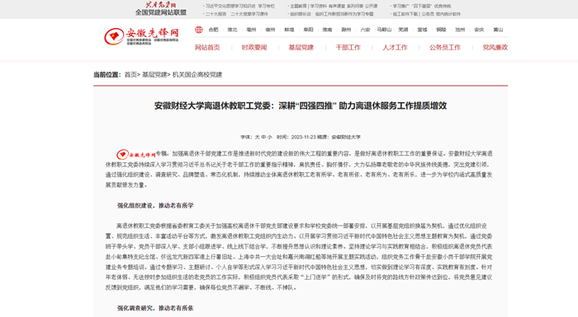Go to 时政要闻 section
The image size is (578, 317).
coord(254,48)
